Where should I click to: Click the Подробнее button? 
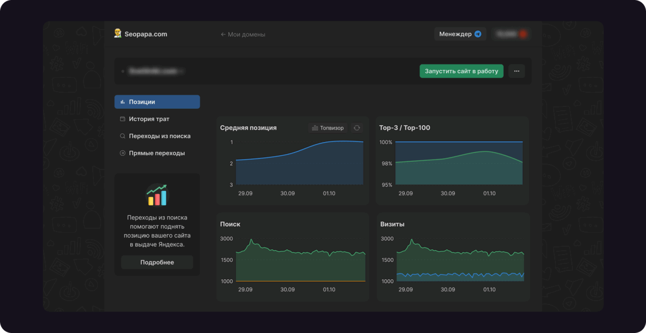tap(157, 262)
